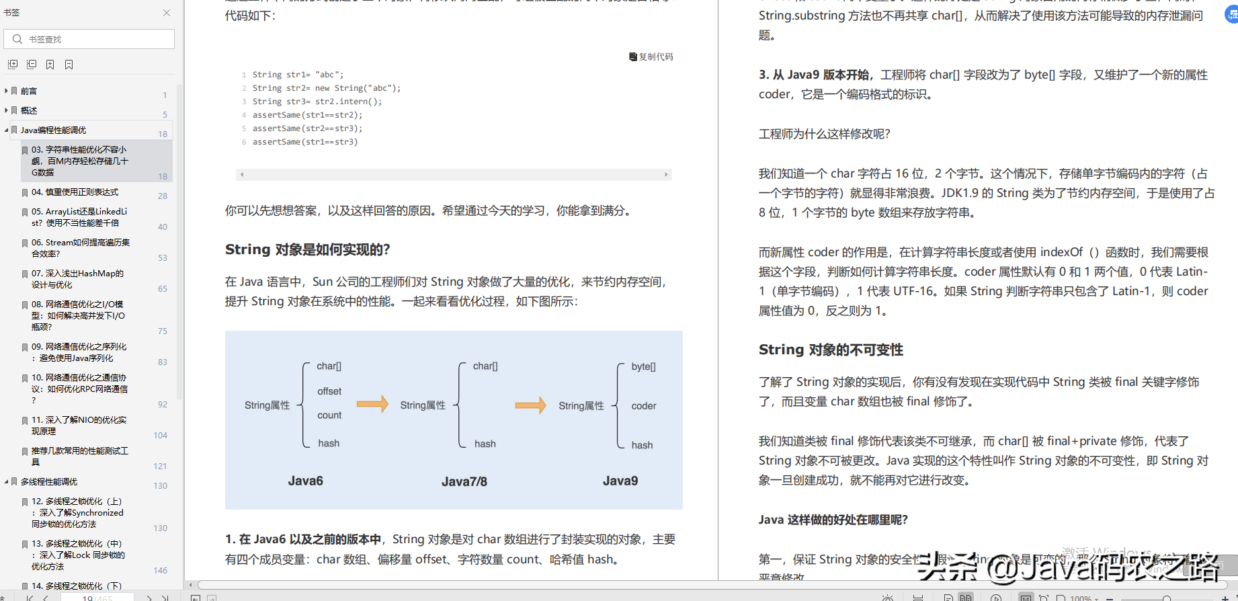The image size is (1238, 601).
Task: Click the copy icon next to 复制代码
Action: pyautogui.click(x=633, y=57)
